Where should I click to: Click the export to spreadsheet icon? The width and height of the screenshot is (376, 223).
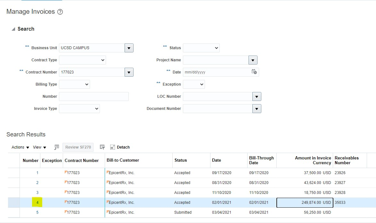(x=57, y=147)
